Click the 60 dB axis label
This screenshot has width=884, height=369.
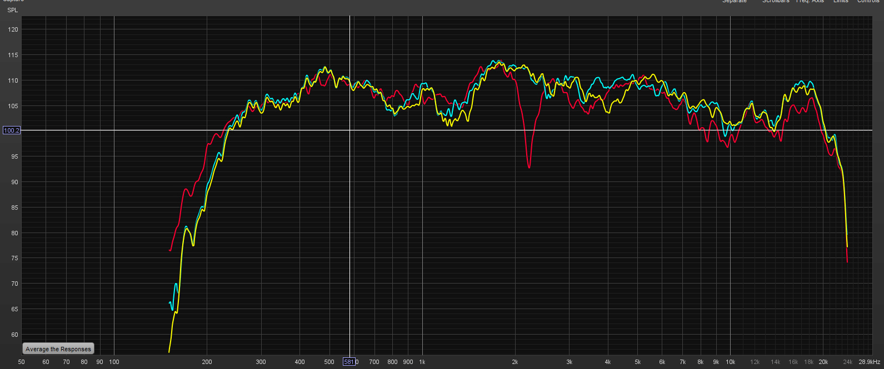[14, 335]
